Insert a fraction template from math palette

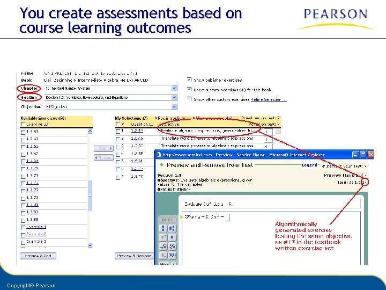pos(163,228)
